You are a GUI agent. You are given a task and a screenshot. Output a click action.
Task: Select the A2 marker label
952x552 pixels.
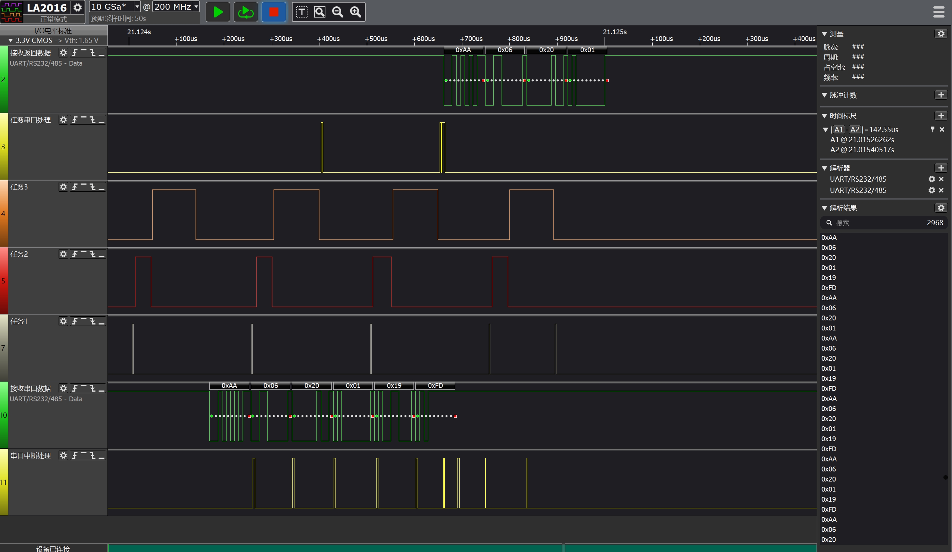tap(855, 129)
